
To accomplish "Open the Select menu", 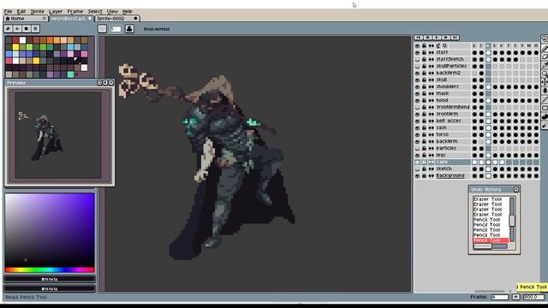I will tap(95, 11).
